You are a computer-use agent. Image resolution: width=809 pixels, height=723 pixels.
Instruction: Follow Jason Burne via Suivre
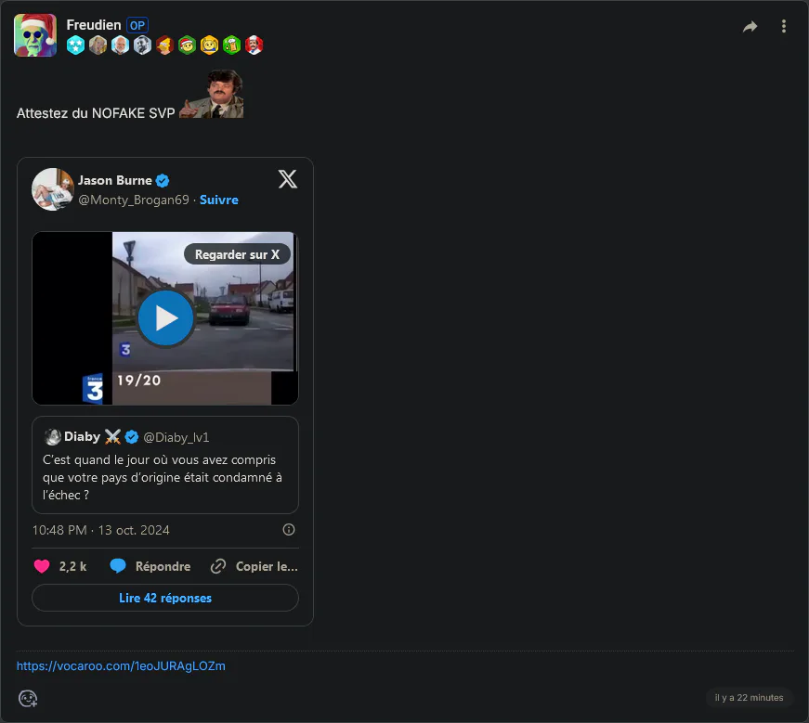coord(219,200)
